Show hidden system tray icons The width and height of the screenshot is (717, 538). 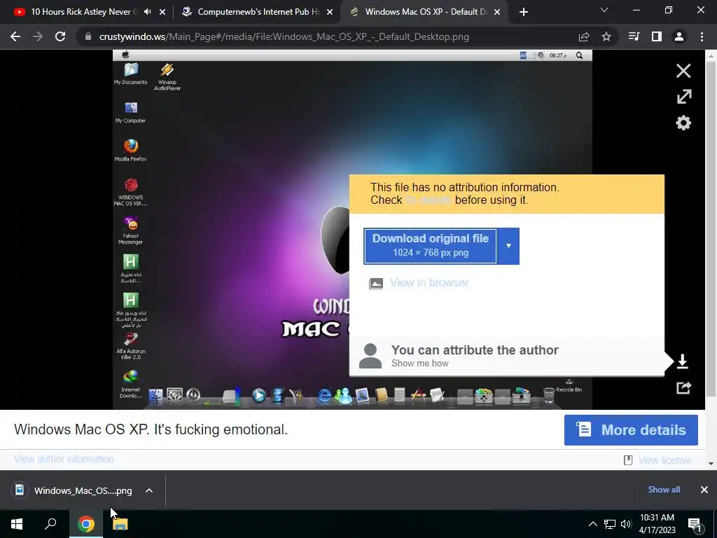[592, 524]
